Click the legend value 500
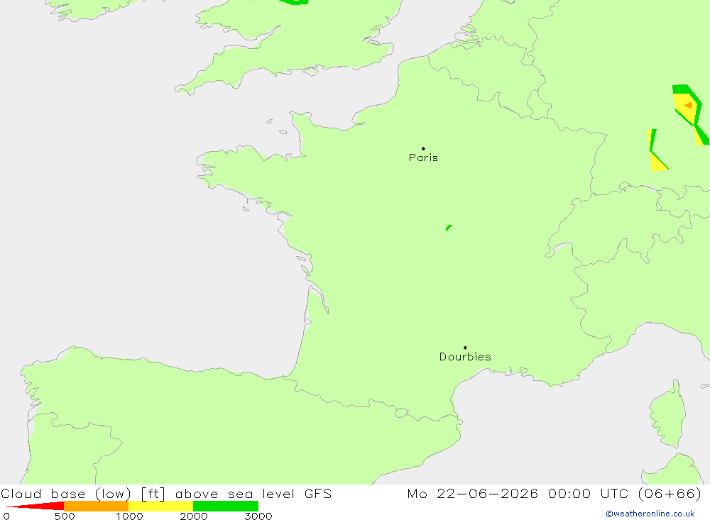 [65, 516]
